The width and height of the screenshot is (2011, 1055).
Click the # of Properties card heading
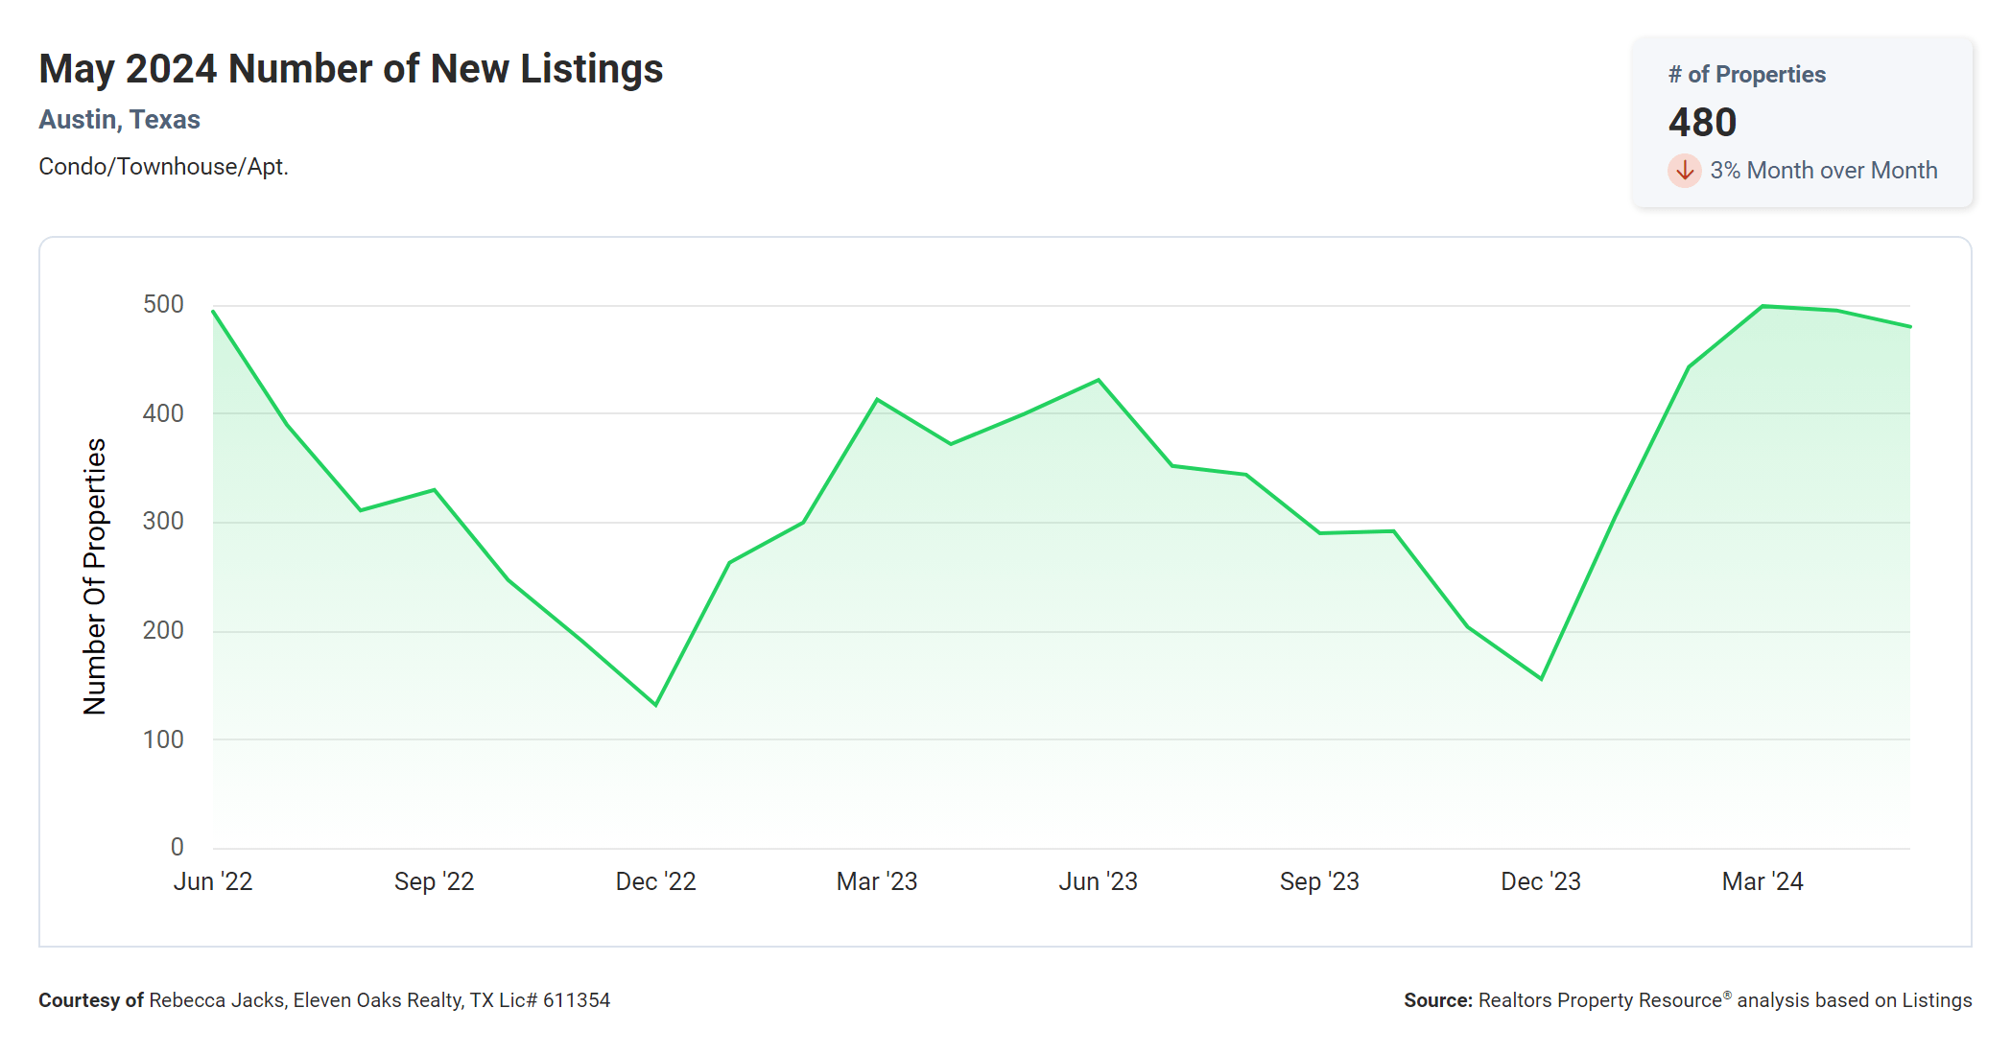[1746, 75]
